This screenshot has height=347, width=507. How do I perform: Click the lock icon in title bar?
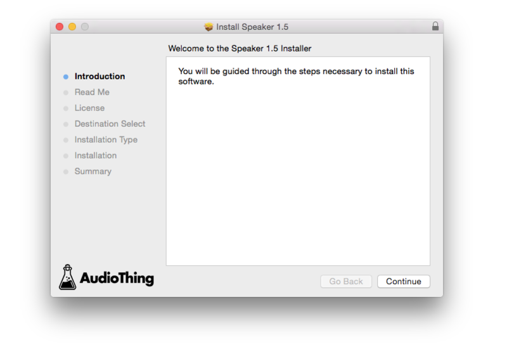click(x=435, y=27)
